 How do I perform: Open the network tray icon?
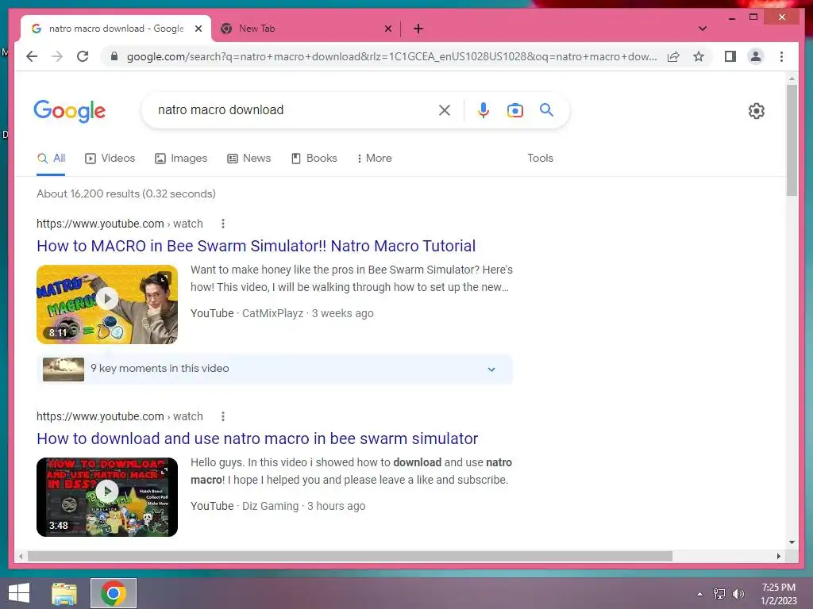[719, 593]
